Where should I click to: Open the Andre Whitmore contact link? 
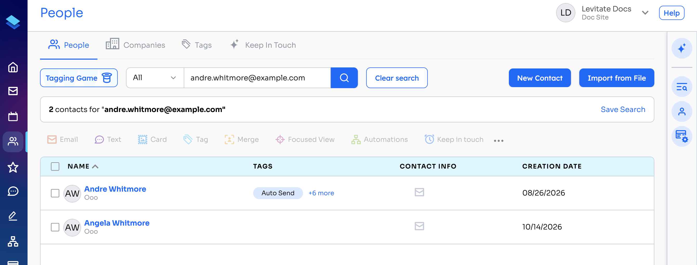(x=115, y=189)
